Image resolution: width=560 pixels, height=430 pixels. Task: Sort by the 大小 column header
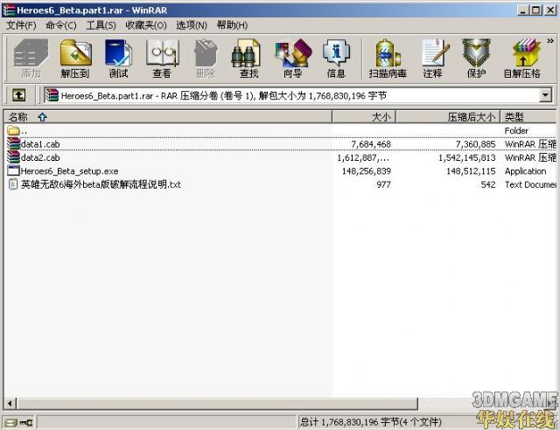364,117
